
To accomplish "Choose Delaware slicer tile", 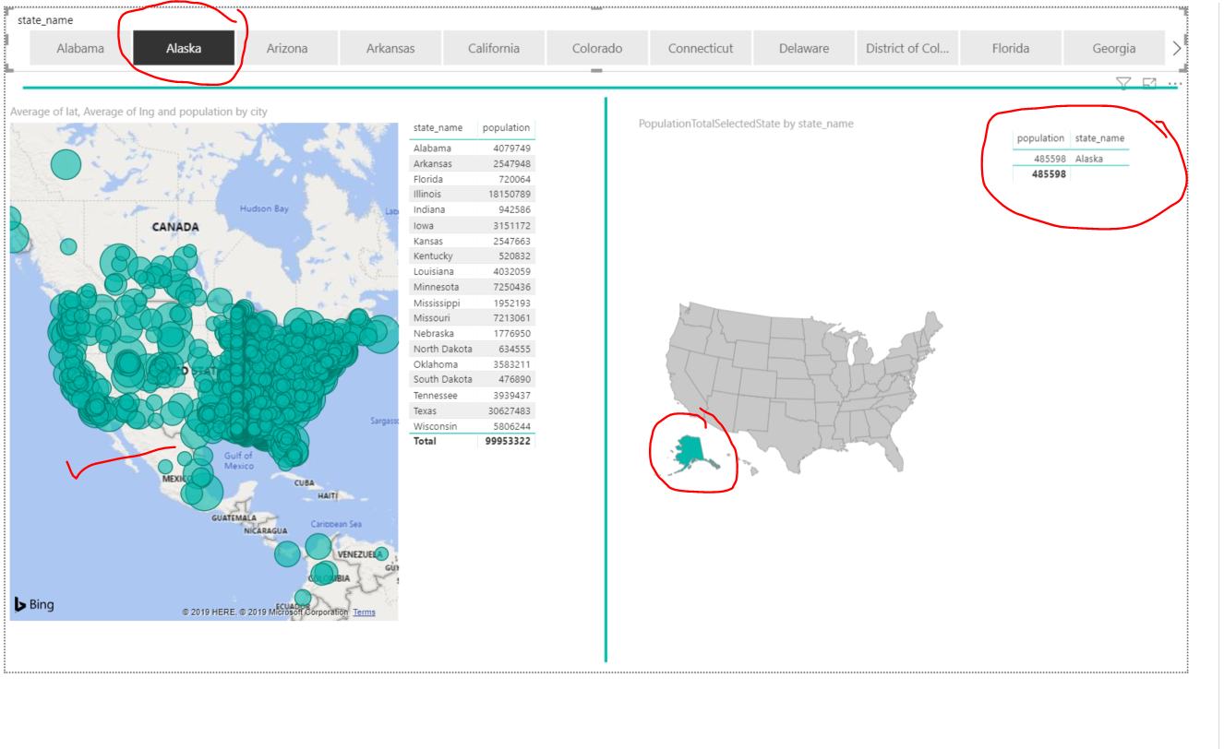I will (x=804, y=49).
